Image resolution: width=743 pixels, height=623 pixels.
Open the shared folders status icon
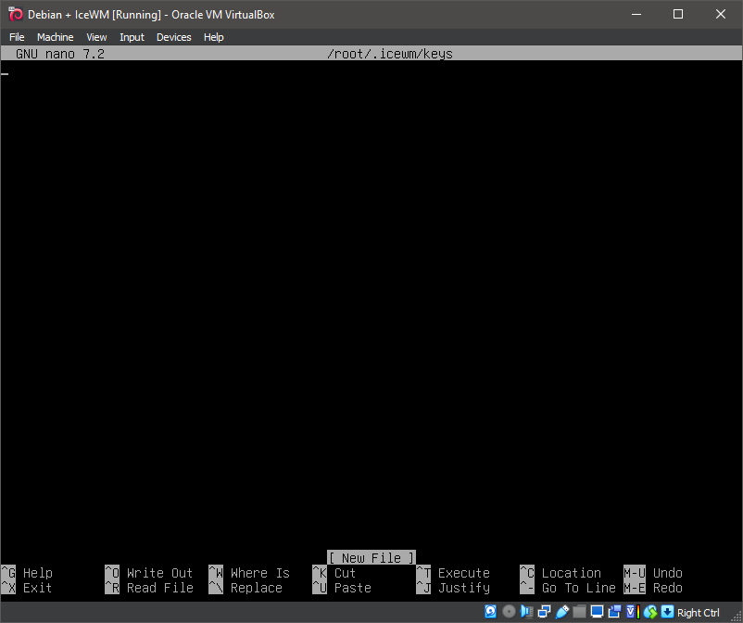pyautogui.click(x=579, y=612)
